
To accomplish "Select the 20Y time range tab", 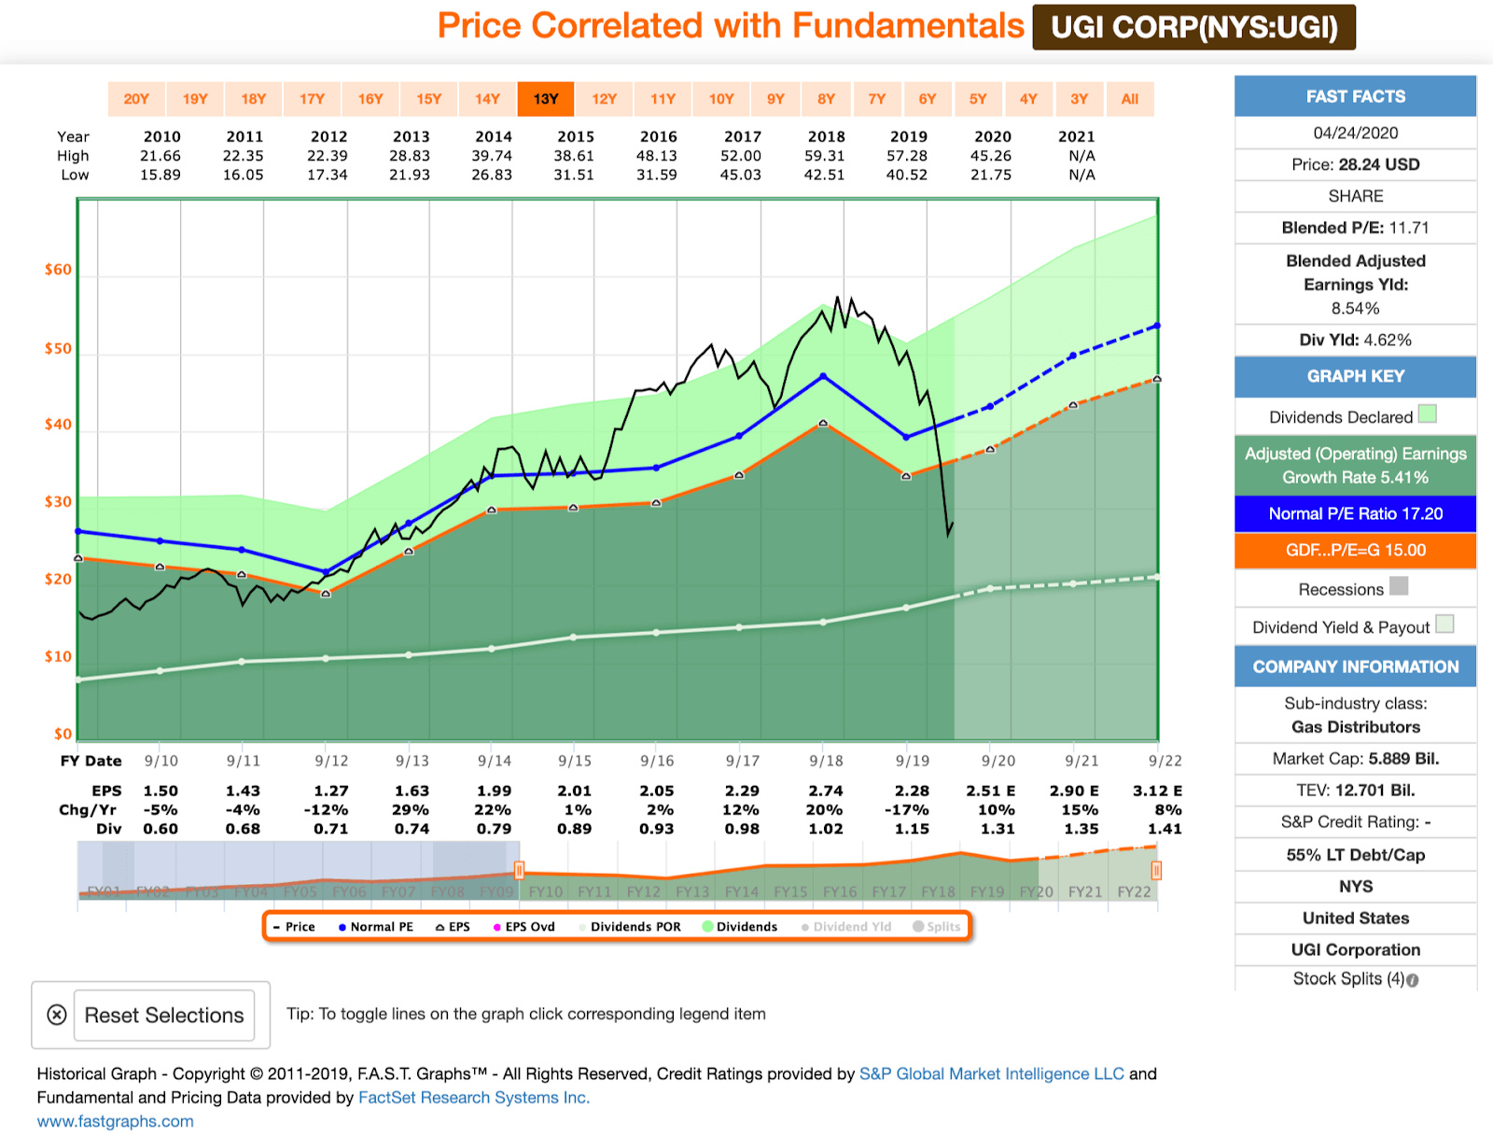I will tap(136, 99).
